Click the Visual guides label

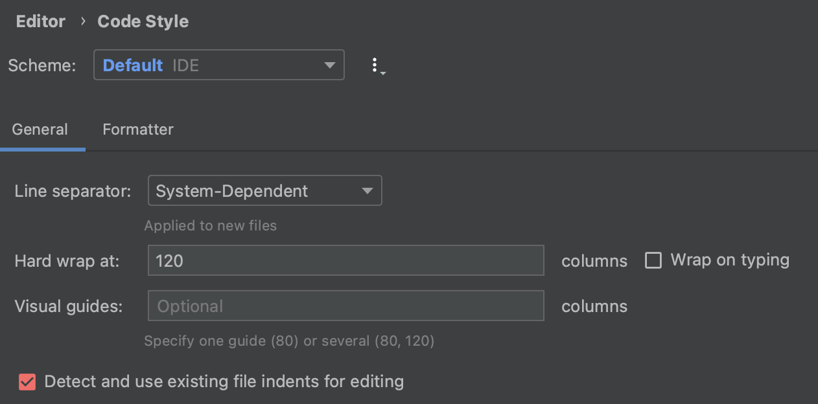[69, 306]
